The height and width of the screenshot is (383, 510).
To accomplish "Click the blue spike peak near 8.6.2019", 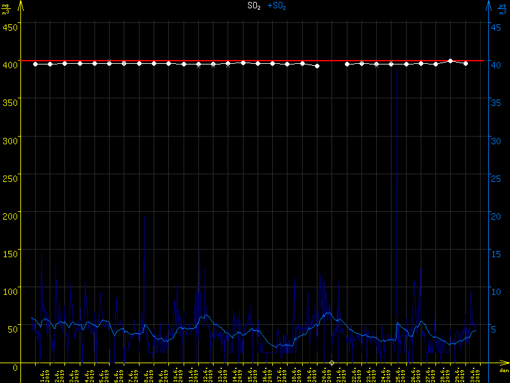I will (145, 216).
